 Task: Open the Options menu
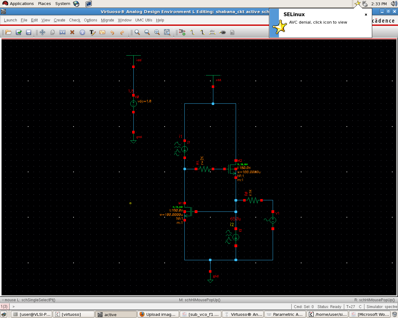[x=90, y=20]
